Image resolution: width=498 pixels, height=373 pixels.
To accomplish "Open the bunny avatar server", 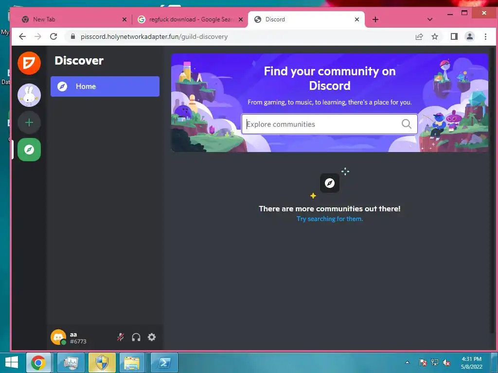I will pyautogui.click(x=29, y=95).
